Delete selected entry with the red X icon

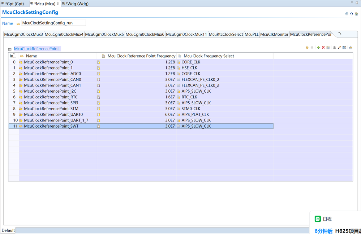[323, 48]
